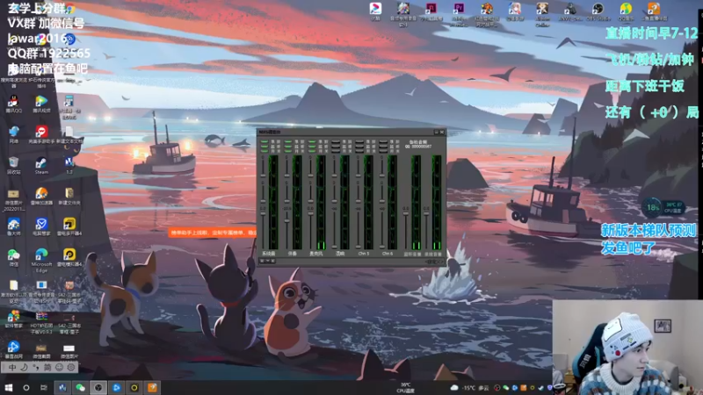
Task: Click the 36°C CPU温度 taskbar readout
Action: click(x=405, y=387)
